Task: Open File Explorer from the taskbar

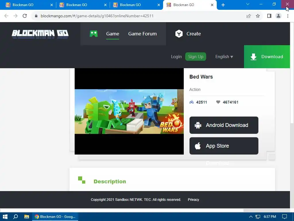Action: (27, 217)
